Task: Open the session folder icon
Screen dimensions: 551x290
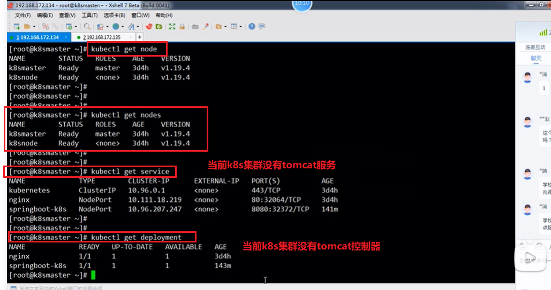Action: click(x=27, y=26)
